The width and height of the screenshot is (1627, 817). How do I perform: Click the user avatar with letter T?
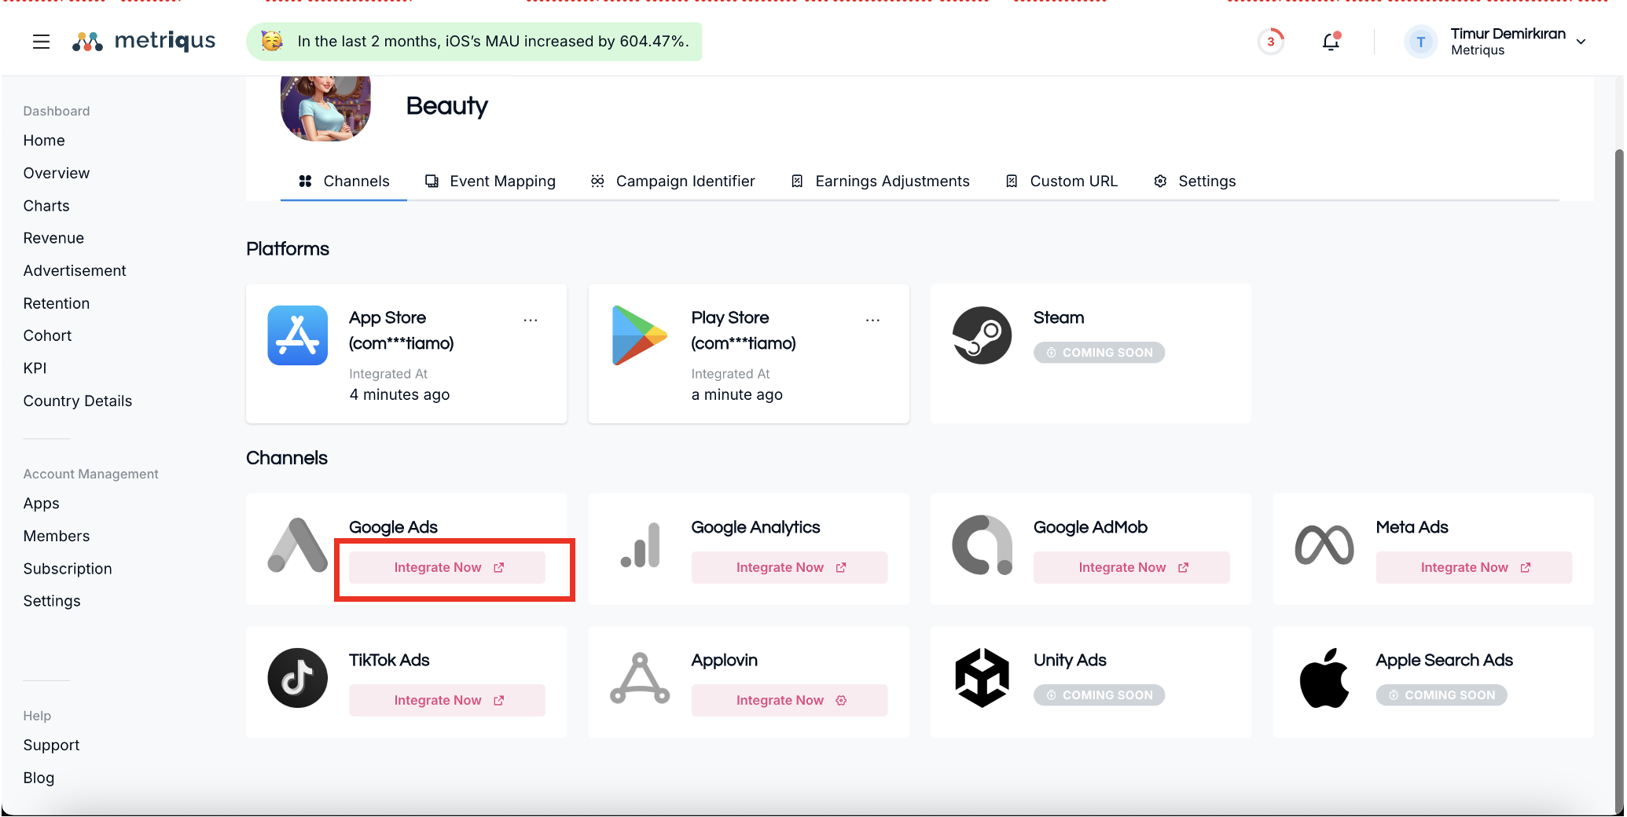pos(1421,42)
